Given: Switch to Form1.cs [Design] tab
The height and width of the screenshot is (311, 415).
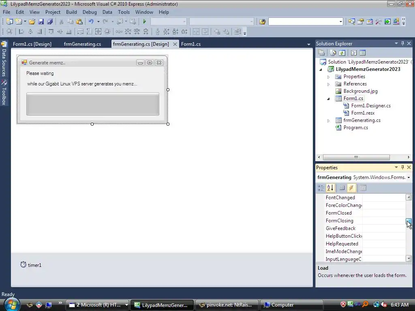Looking at the screenshot, I should point(32,44).
